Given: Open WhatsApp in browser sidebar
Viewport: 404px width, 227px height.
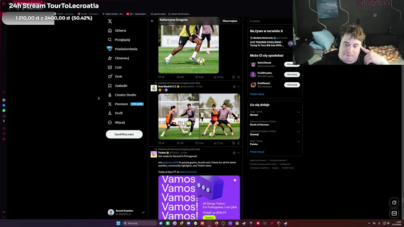Looking at the screenshot, I should click(x=4, y=110).
